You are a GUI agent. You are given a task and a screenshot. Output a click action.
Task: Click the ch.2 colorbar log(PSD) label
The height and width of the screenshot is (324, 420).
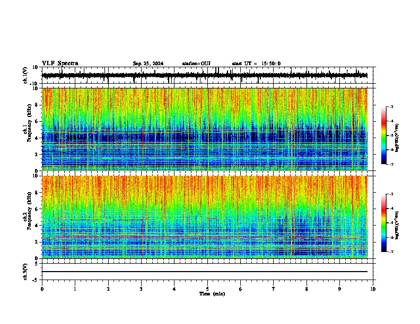coord(397,225)
